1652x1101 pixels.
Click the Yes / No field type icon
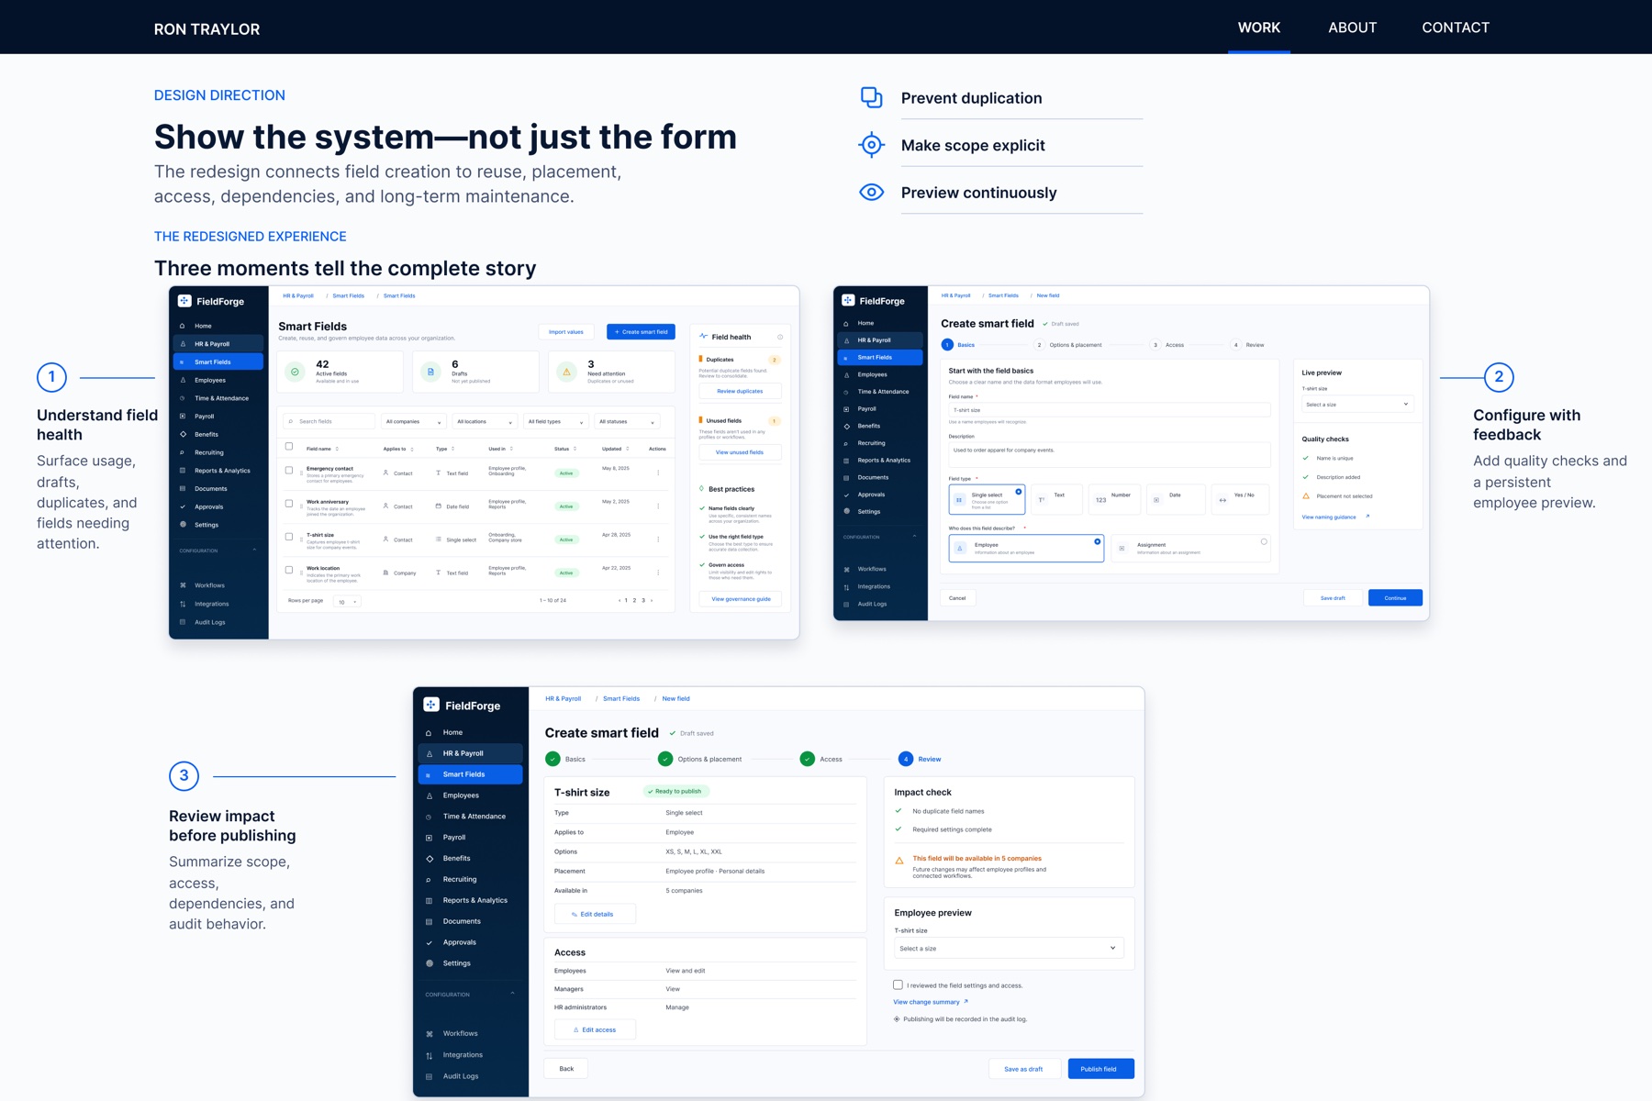(1222, 500)
